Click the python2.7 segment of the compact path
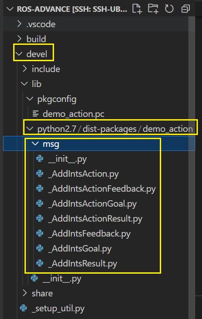This screenshot has width=202, height=319. click(57, 129)
